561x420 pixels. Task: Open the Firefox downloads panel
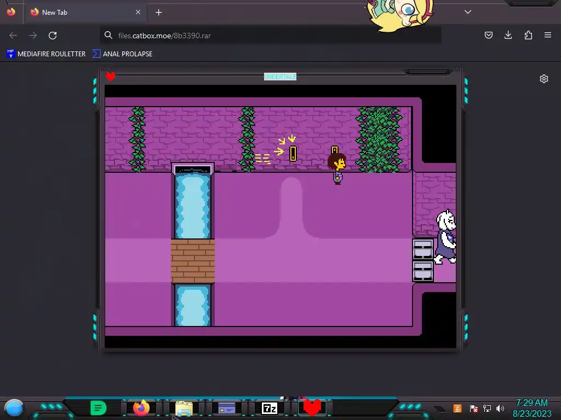tap(508, 35)
